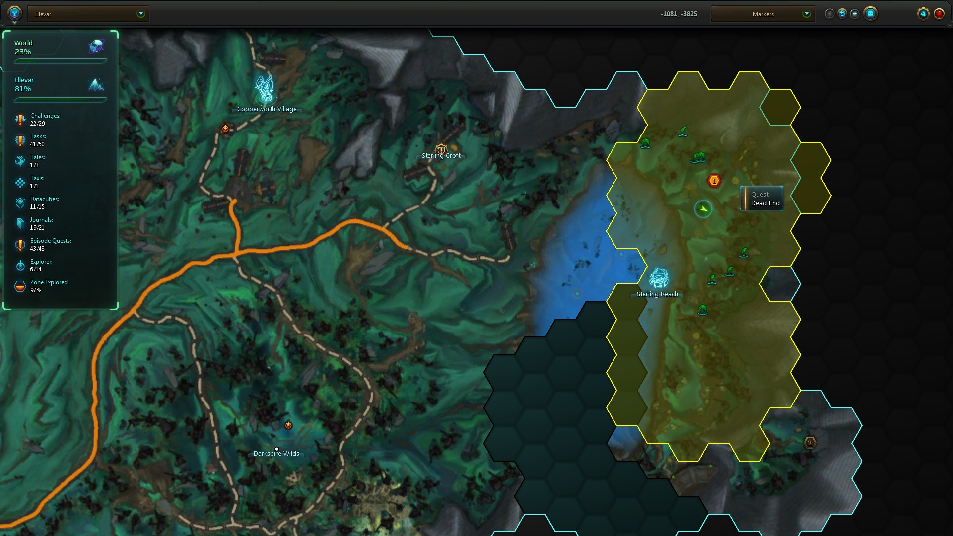This screenshot has height=536, width=953.
Task: Select orange quest marker number 1
Action: click(x=714, y=181)
